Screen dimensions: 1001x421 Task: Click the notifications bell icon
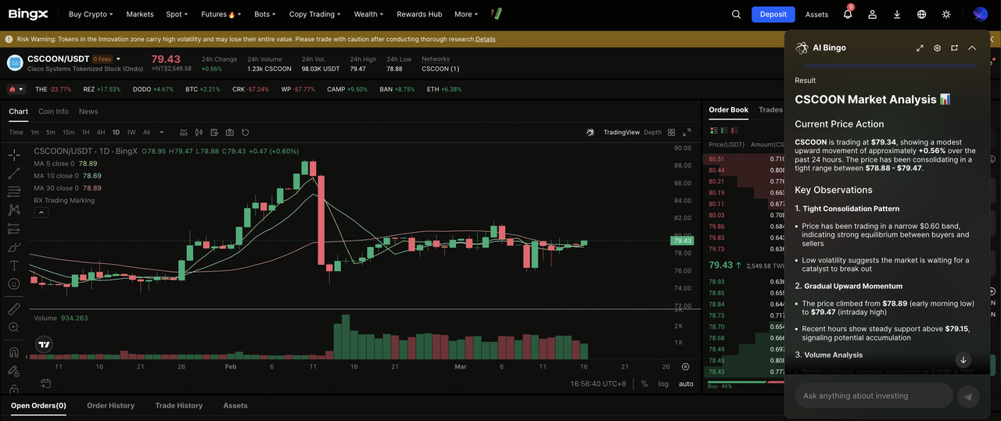(848, 14)
